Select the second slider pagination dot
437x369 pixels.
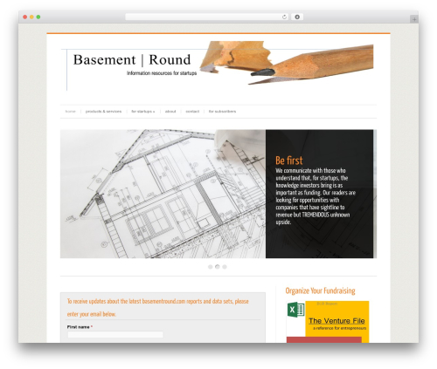[218, 267]
